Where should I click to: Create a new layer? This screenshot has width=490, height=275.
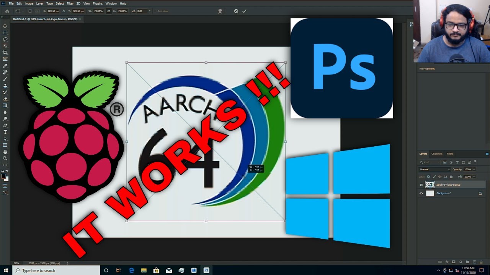coord(475,262)
